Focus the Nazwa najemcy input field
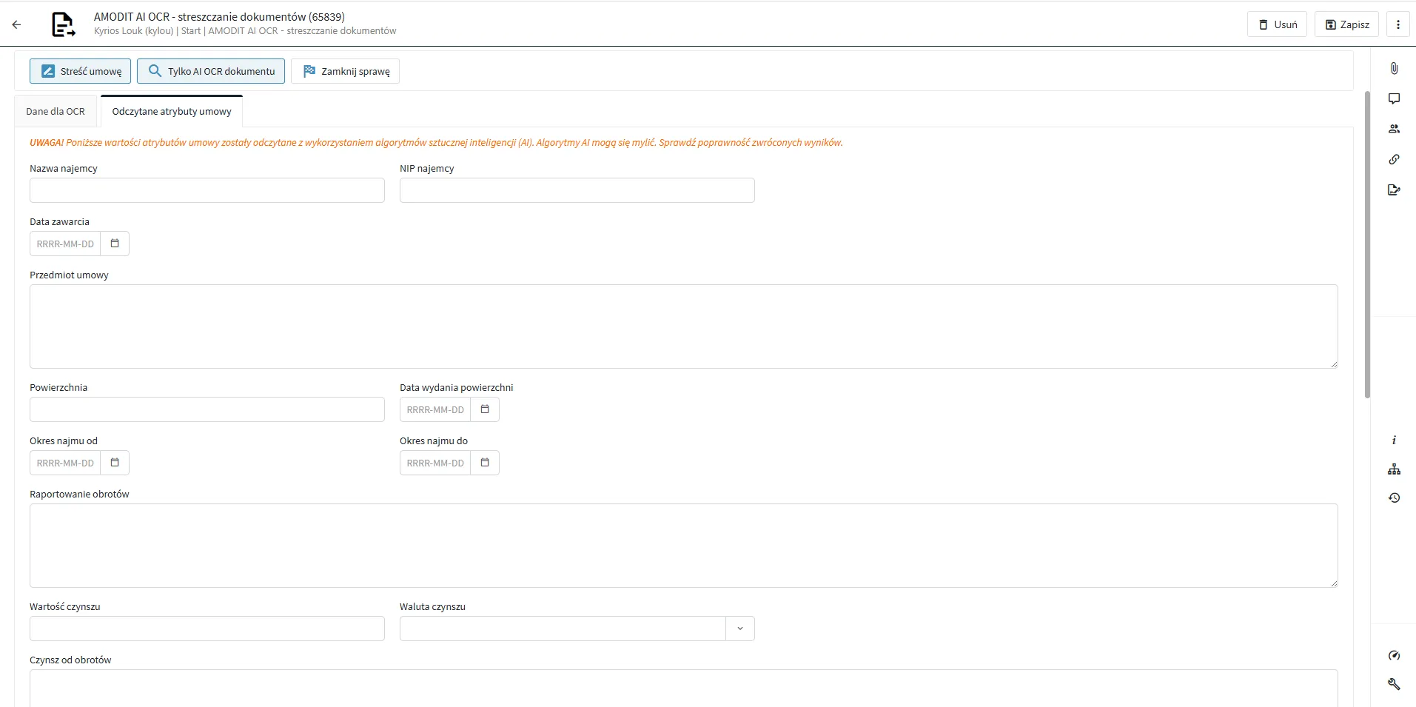The width and height of the screenshot is (1416, 707). tap(207, 190)
